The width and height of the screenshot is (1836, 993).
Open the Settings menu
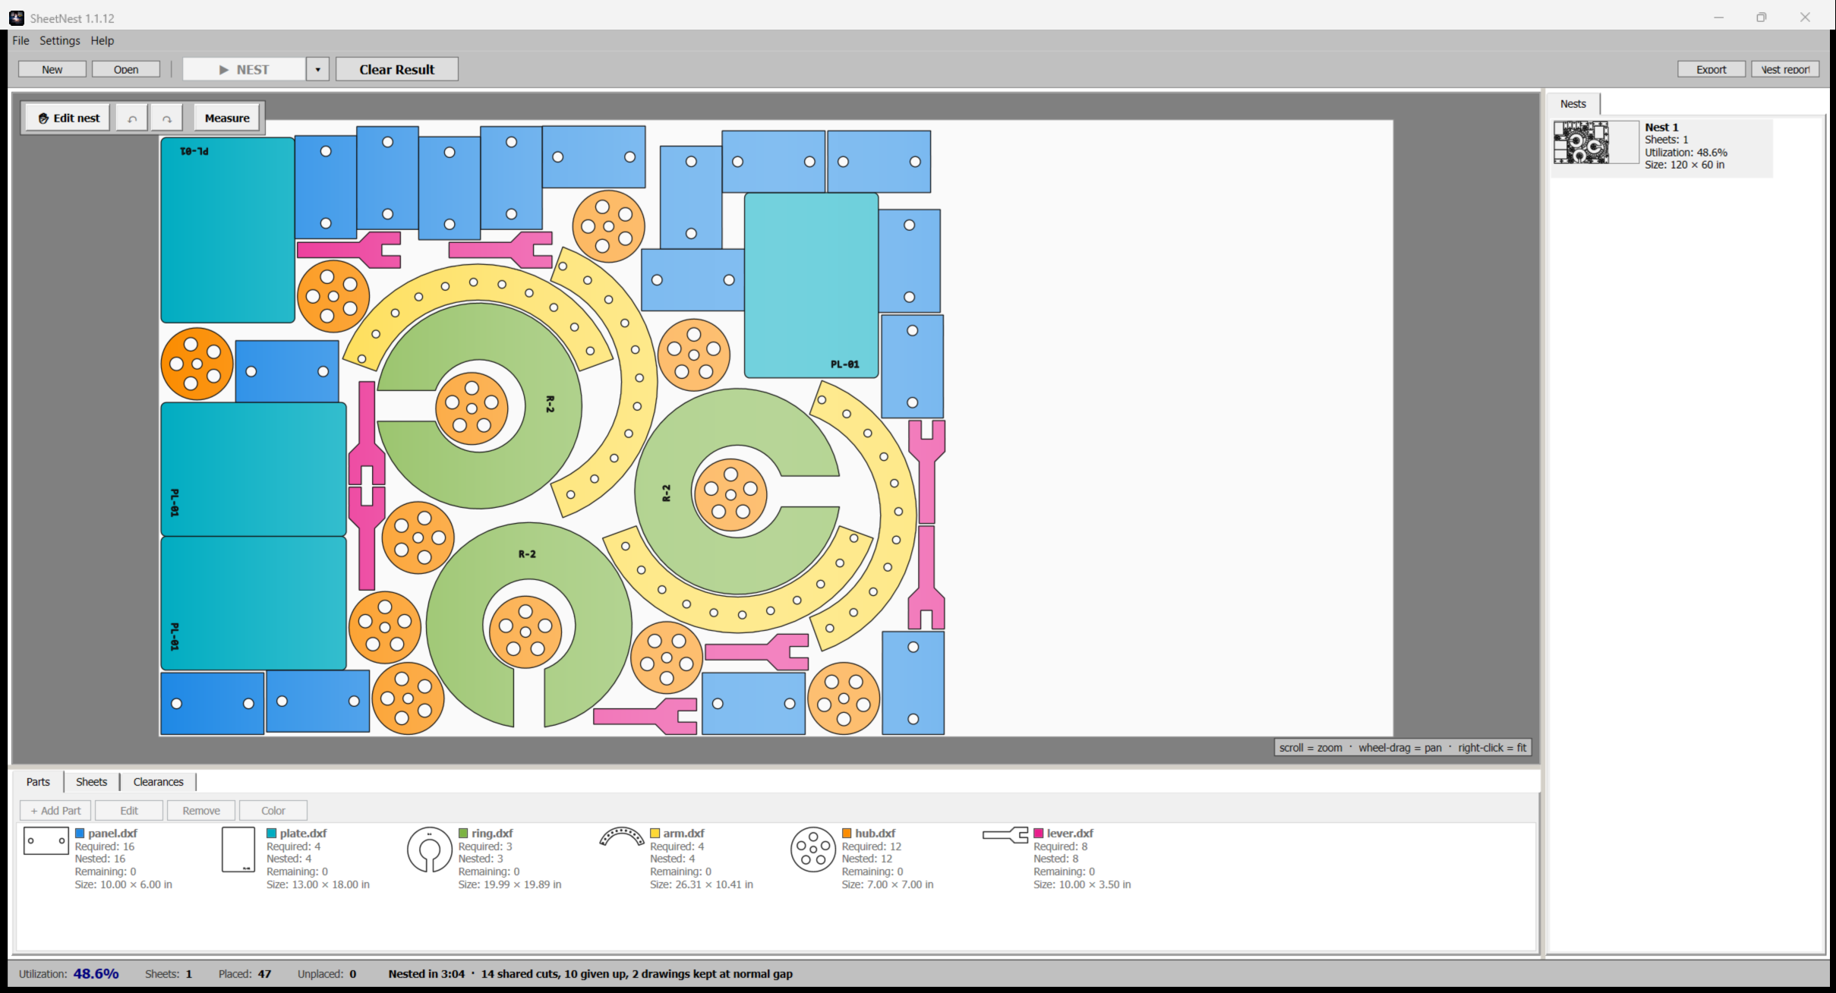[x=60, y=41]
